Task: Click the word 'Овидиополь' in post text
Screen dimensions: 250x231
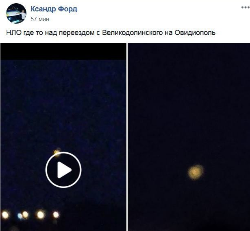Action: pyautogui.click(x=195, y=33)
